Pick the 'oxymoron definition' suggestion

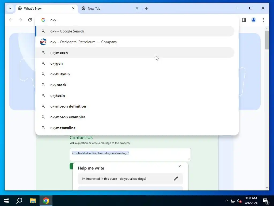135,106
